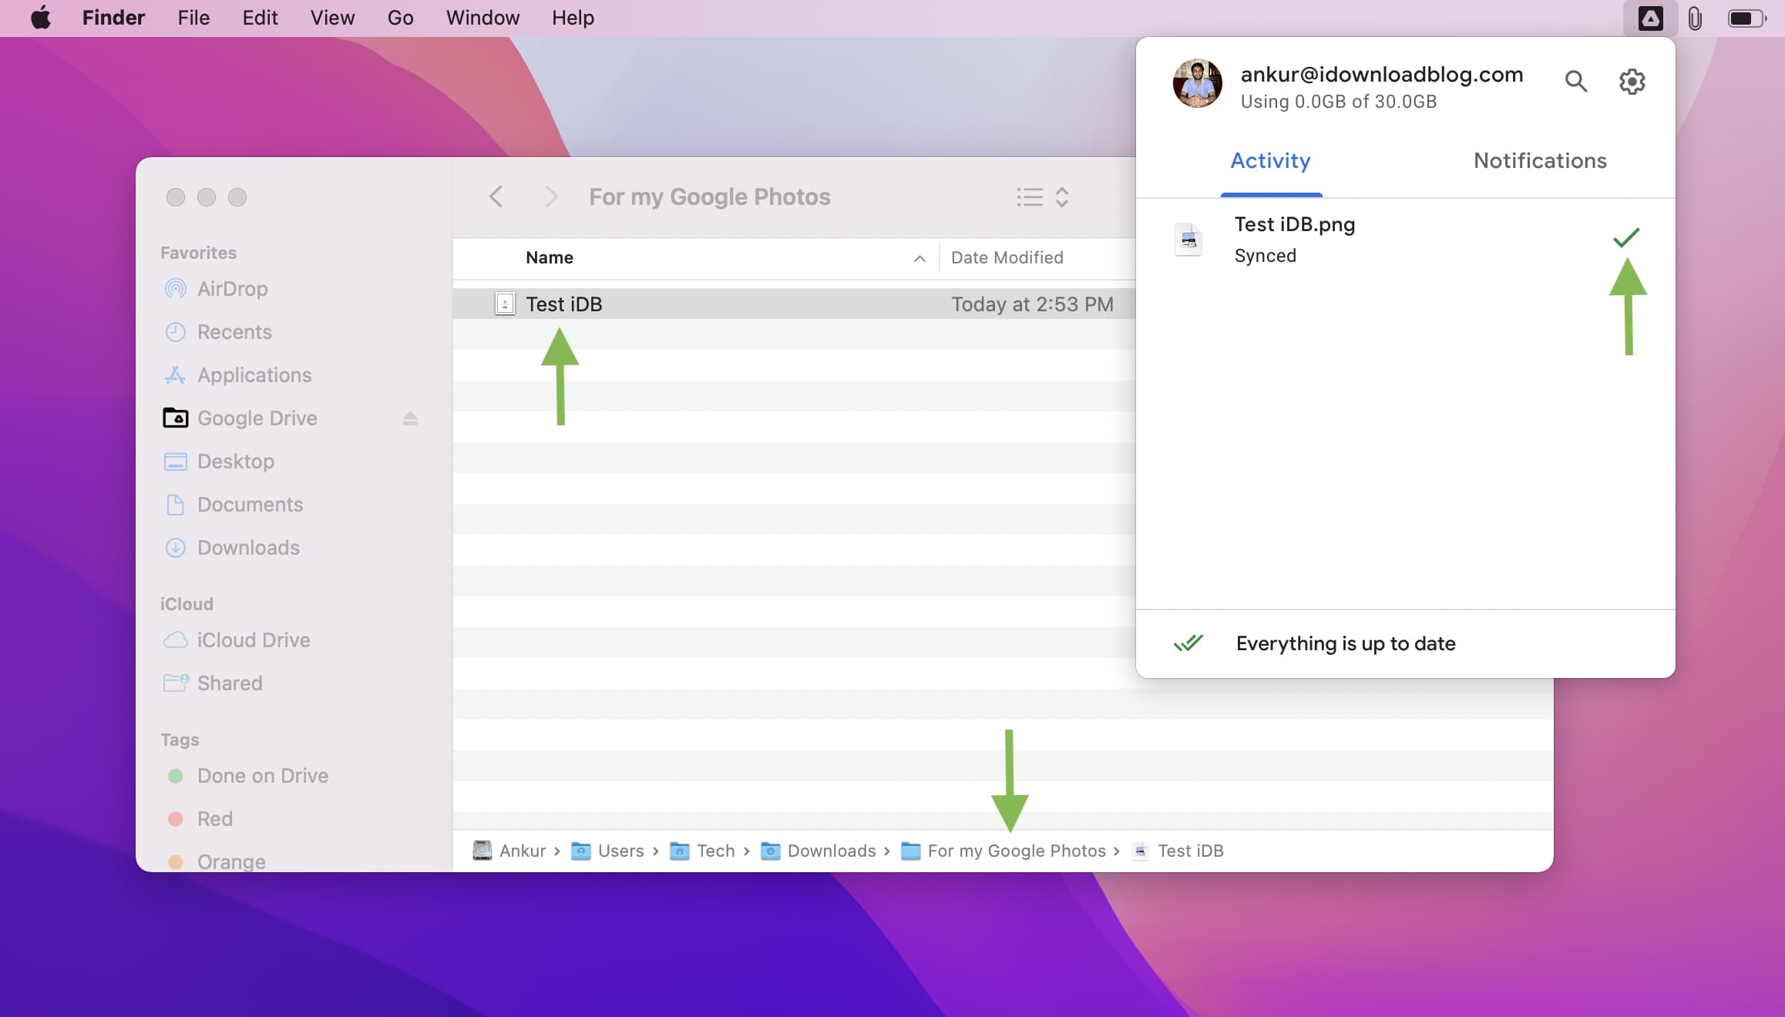Select the Test iDB file row
The image size is (1785, 1017).
tap(795, 304)
